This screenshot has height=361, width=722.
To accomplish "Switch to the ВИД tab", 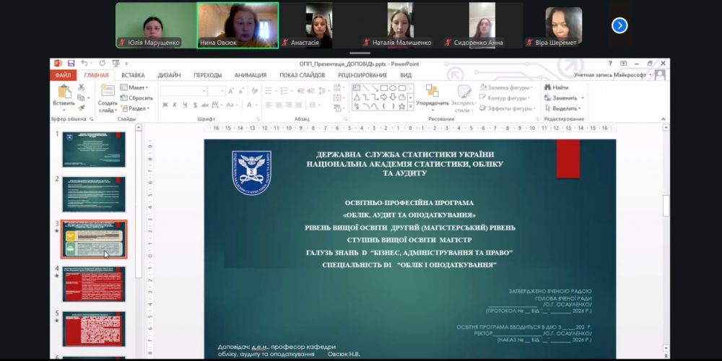I will (406, 75).
